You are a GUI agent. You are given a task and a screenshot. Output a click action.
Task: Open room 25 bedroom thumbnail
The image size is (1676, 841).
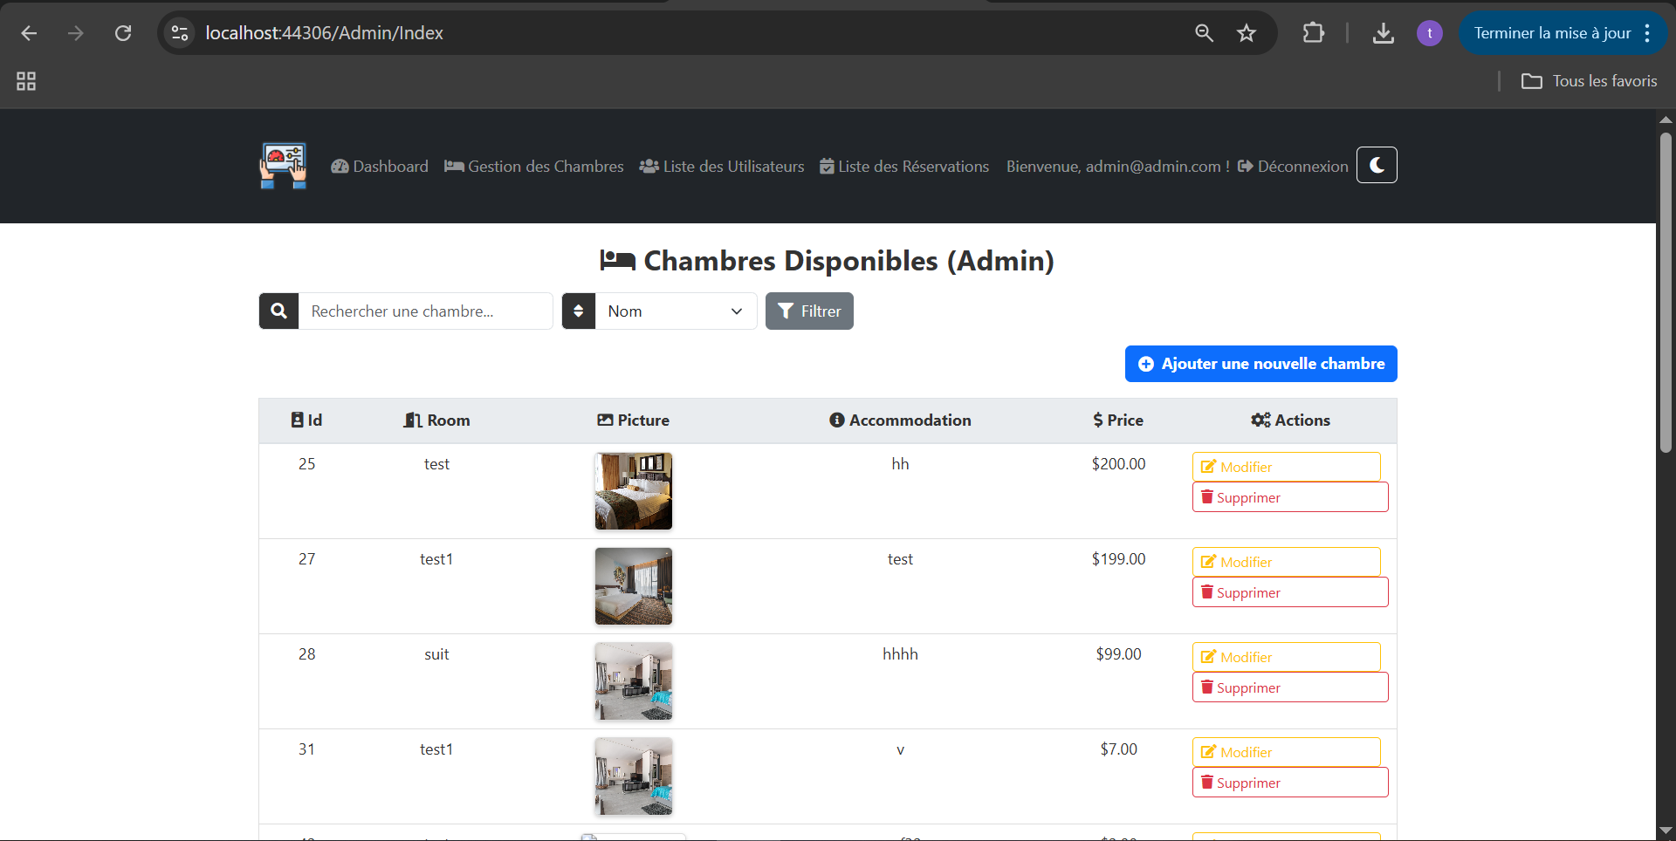pyautogui.click(x=634, y=491)
